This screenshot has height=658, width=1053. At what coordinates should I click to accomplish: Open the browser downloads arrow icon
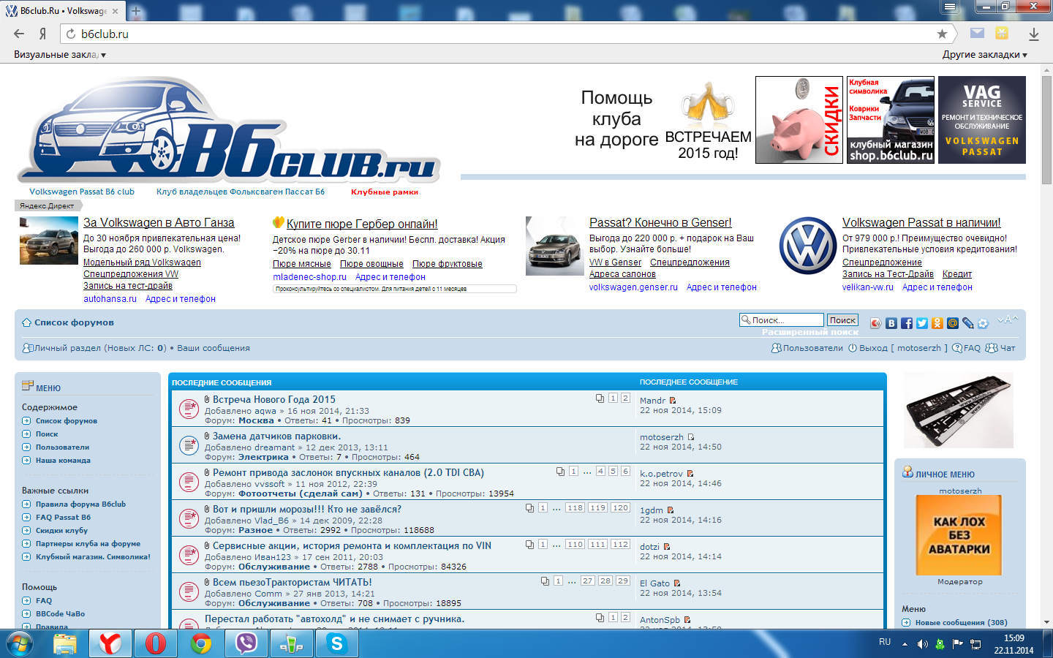[x=1033, y=34]
